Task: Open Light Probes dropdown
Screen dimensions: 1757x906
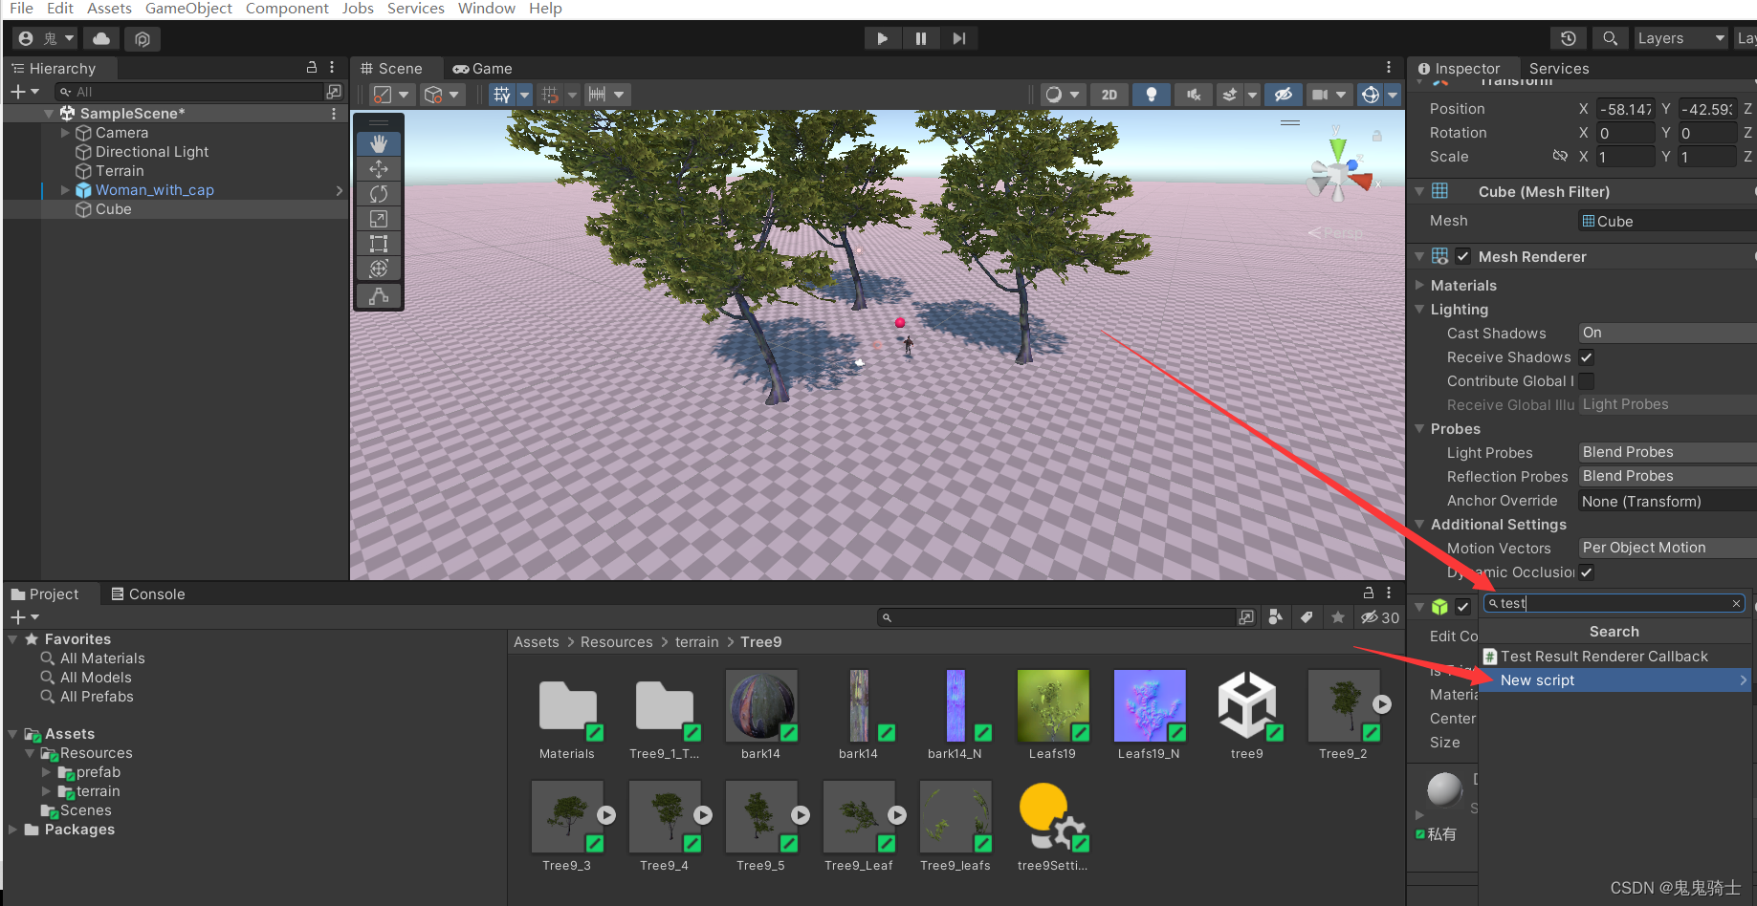Action: pos(1667,452)
